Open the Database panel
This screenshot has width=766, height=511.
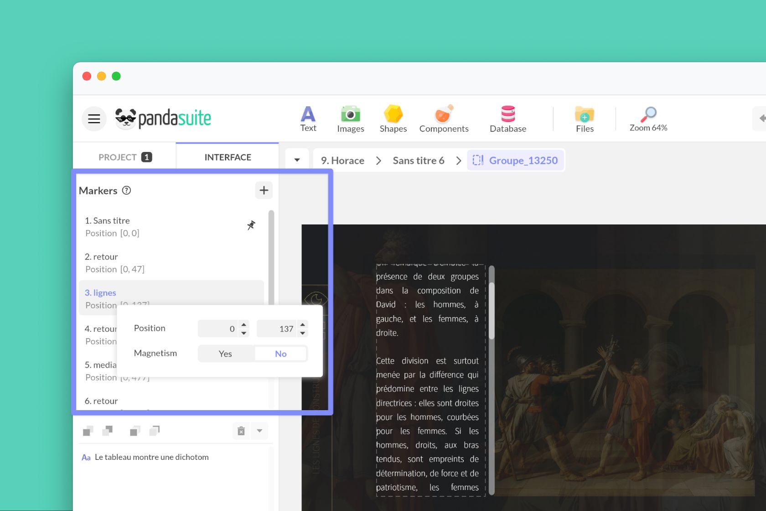[507, 119]
